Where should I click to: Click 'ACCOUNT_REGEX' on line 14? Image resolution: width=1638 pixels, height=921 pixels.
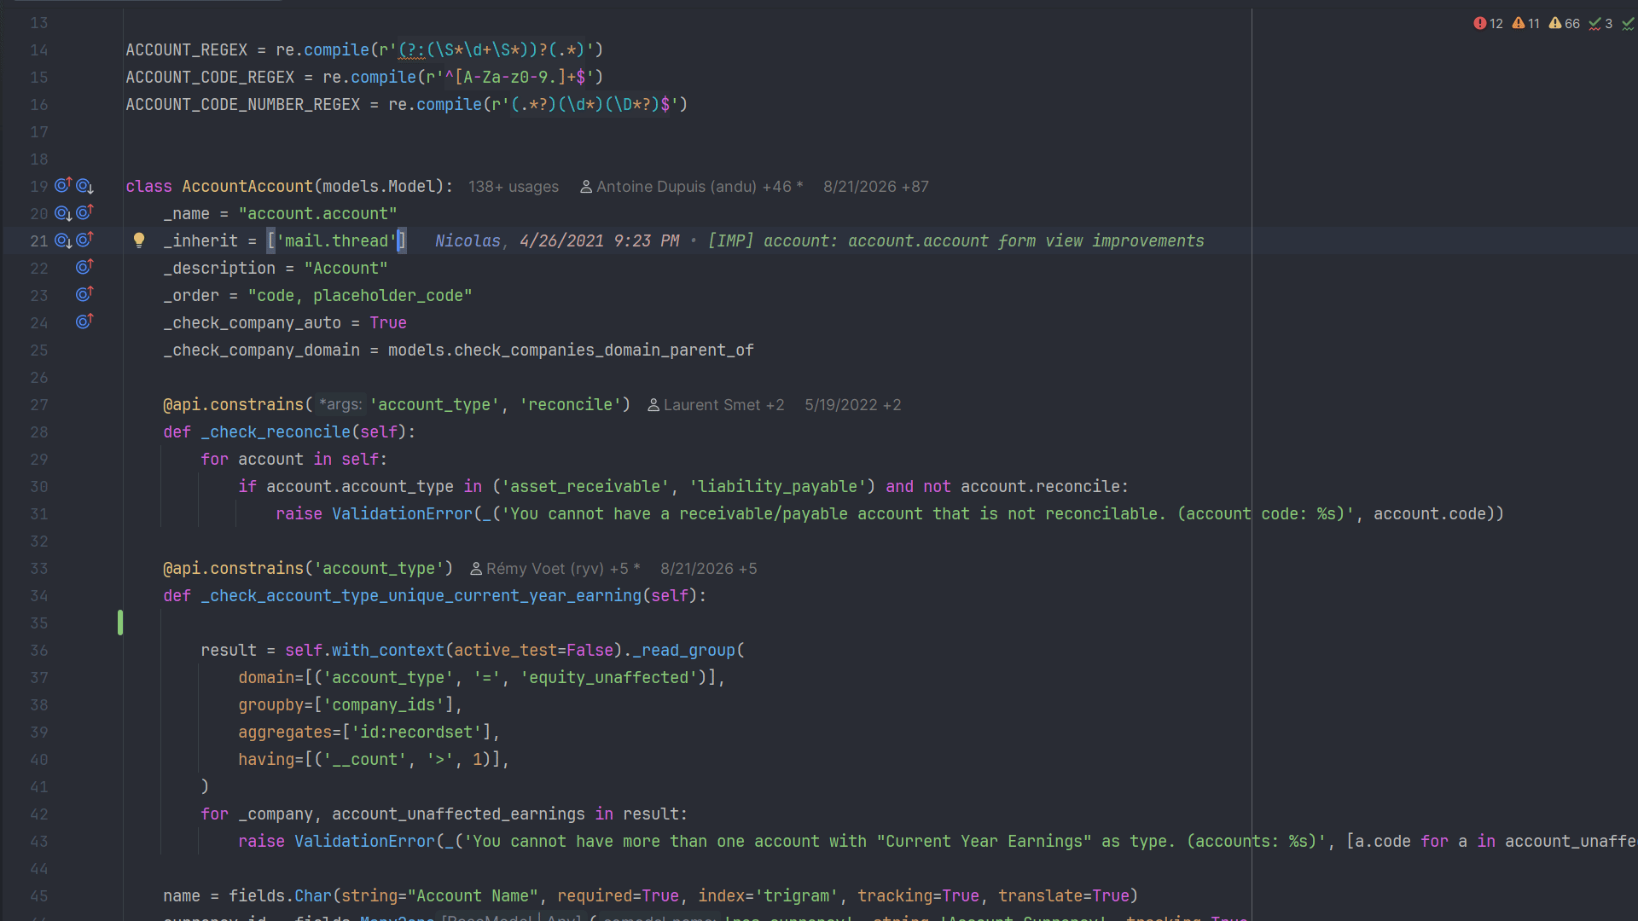[x=187, y=50]
